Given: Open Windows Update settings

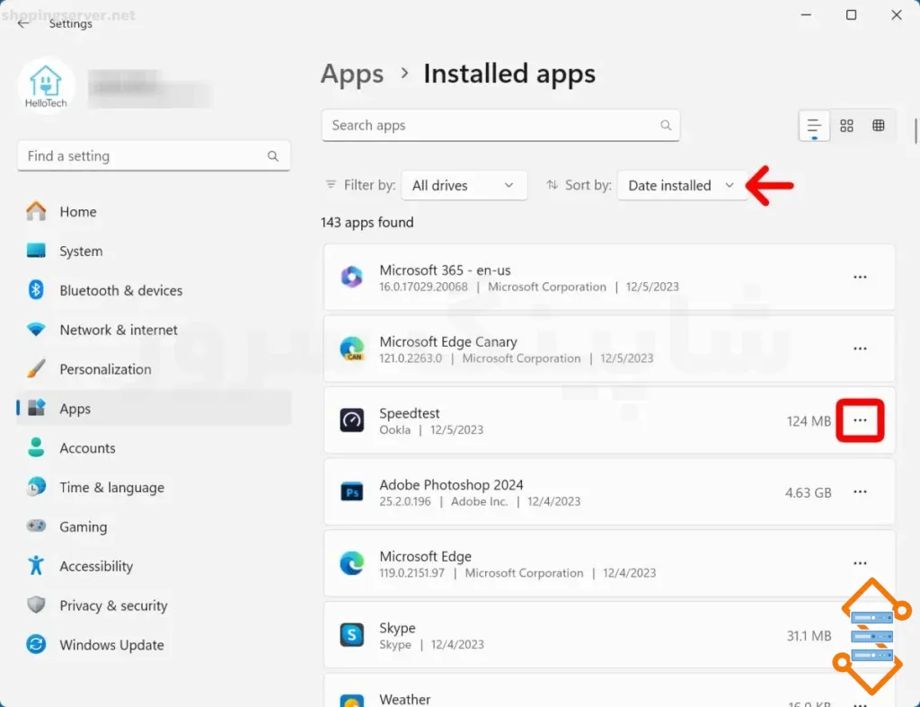Looking at the screenshot, I should coord(154,644).
